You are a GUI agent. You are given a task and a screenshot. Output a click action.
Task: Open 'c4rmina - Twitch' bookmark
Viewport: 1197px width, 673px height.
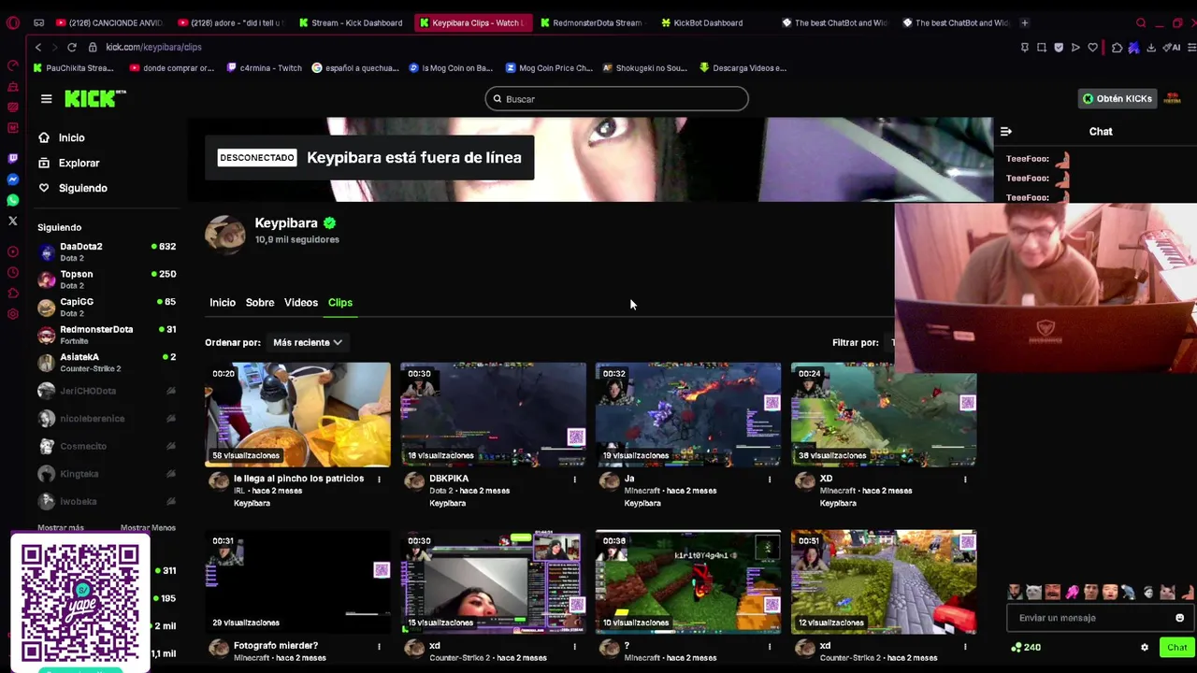pos(264,68)
